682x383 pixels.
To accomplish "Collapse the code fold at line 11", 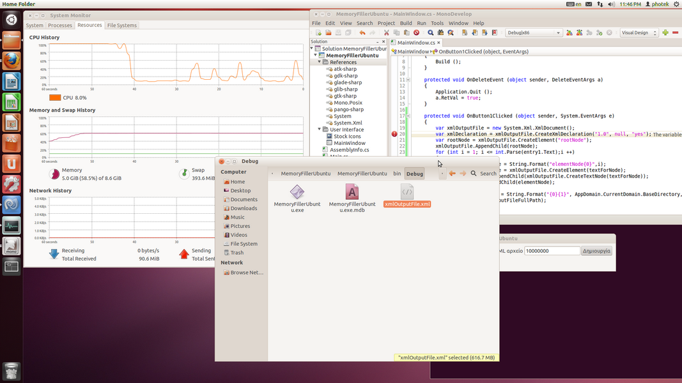I will tap(408, 80).
